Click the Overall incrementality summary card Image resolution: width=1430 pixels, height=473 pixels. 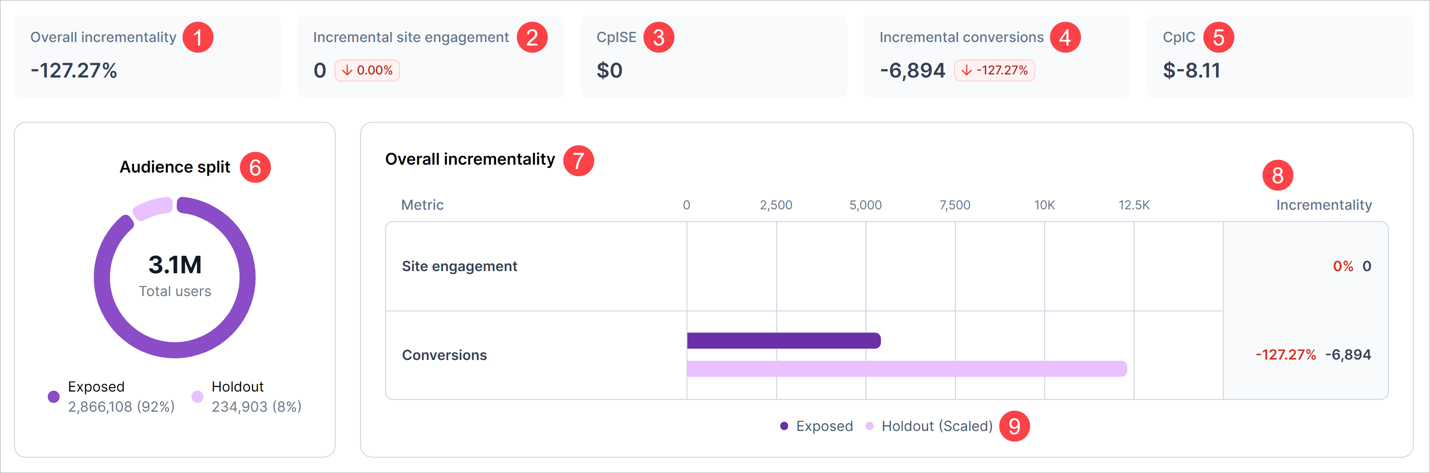coord(147,56)
